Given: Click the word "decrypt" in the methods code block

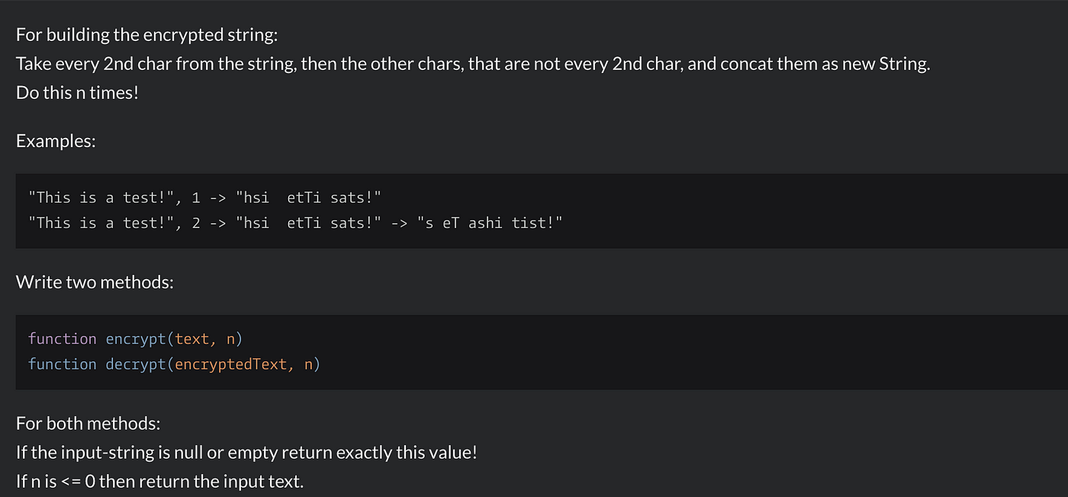Looking at the screenshot, I should click(136, 364).
